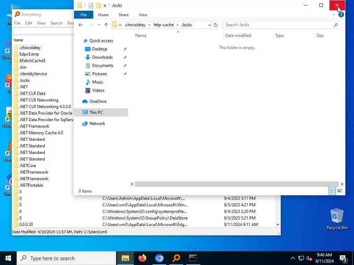Select Quick access in navigation pane
This screenshot has height=265, width=354.
[101, 41]
